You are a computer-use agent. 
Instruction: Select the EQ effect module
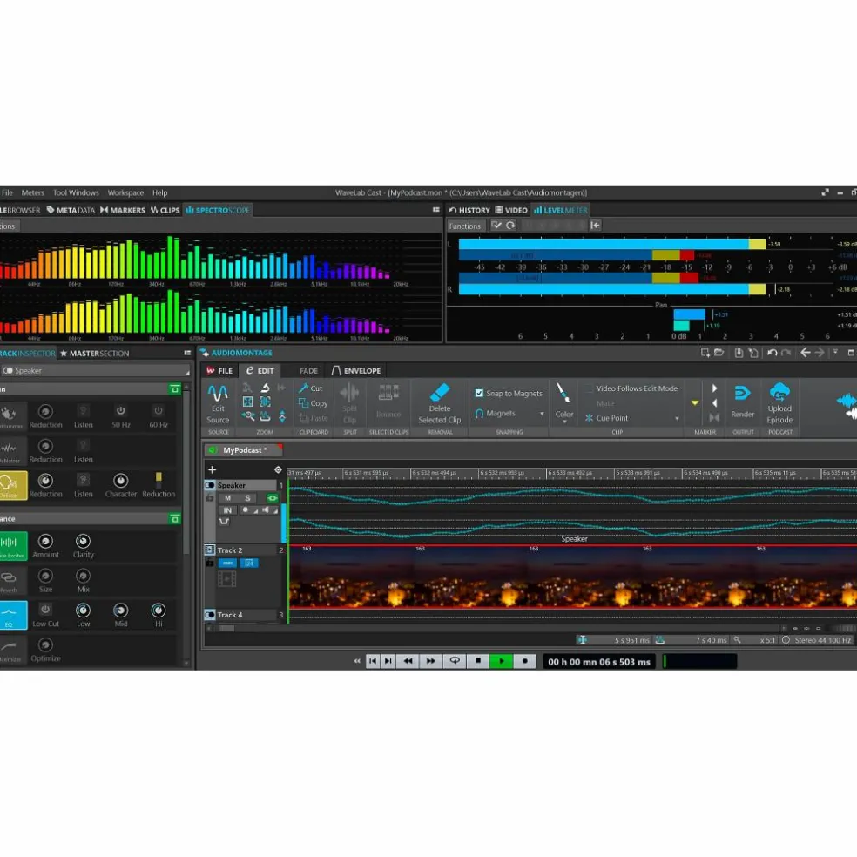click(13, 615)
